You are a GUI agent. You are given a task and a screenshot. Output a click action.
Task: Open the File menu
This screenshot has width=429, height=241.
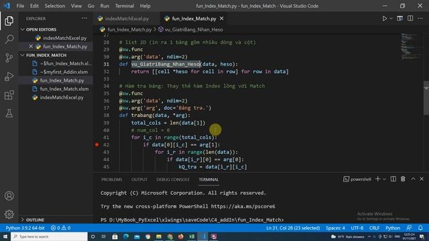point(20,6)
